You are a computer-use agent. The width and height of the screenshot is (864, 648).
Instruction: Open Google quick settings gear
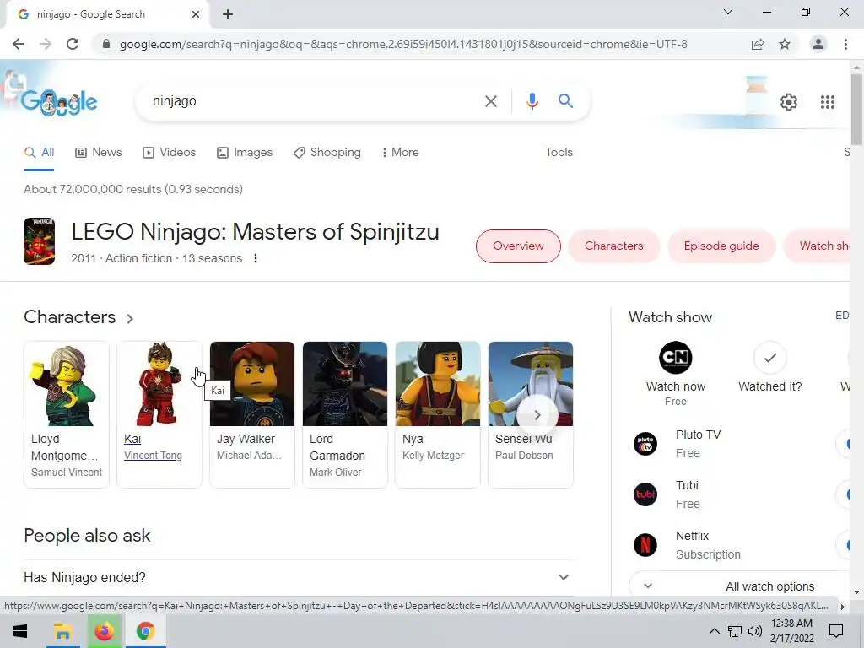tap(789, 102)
